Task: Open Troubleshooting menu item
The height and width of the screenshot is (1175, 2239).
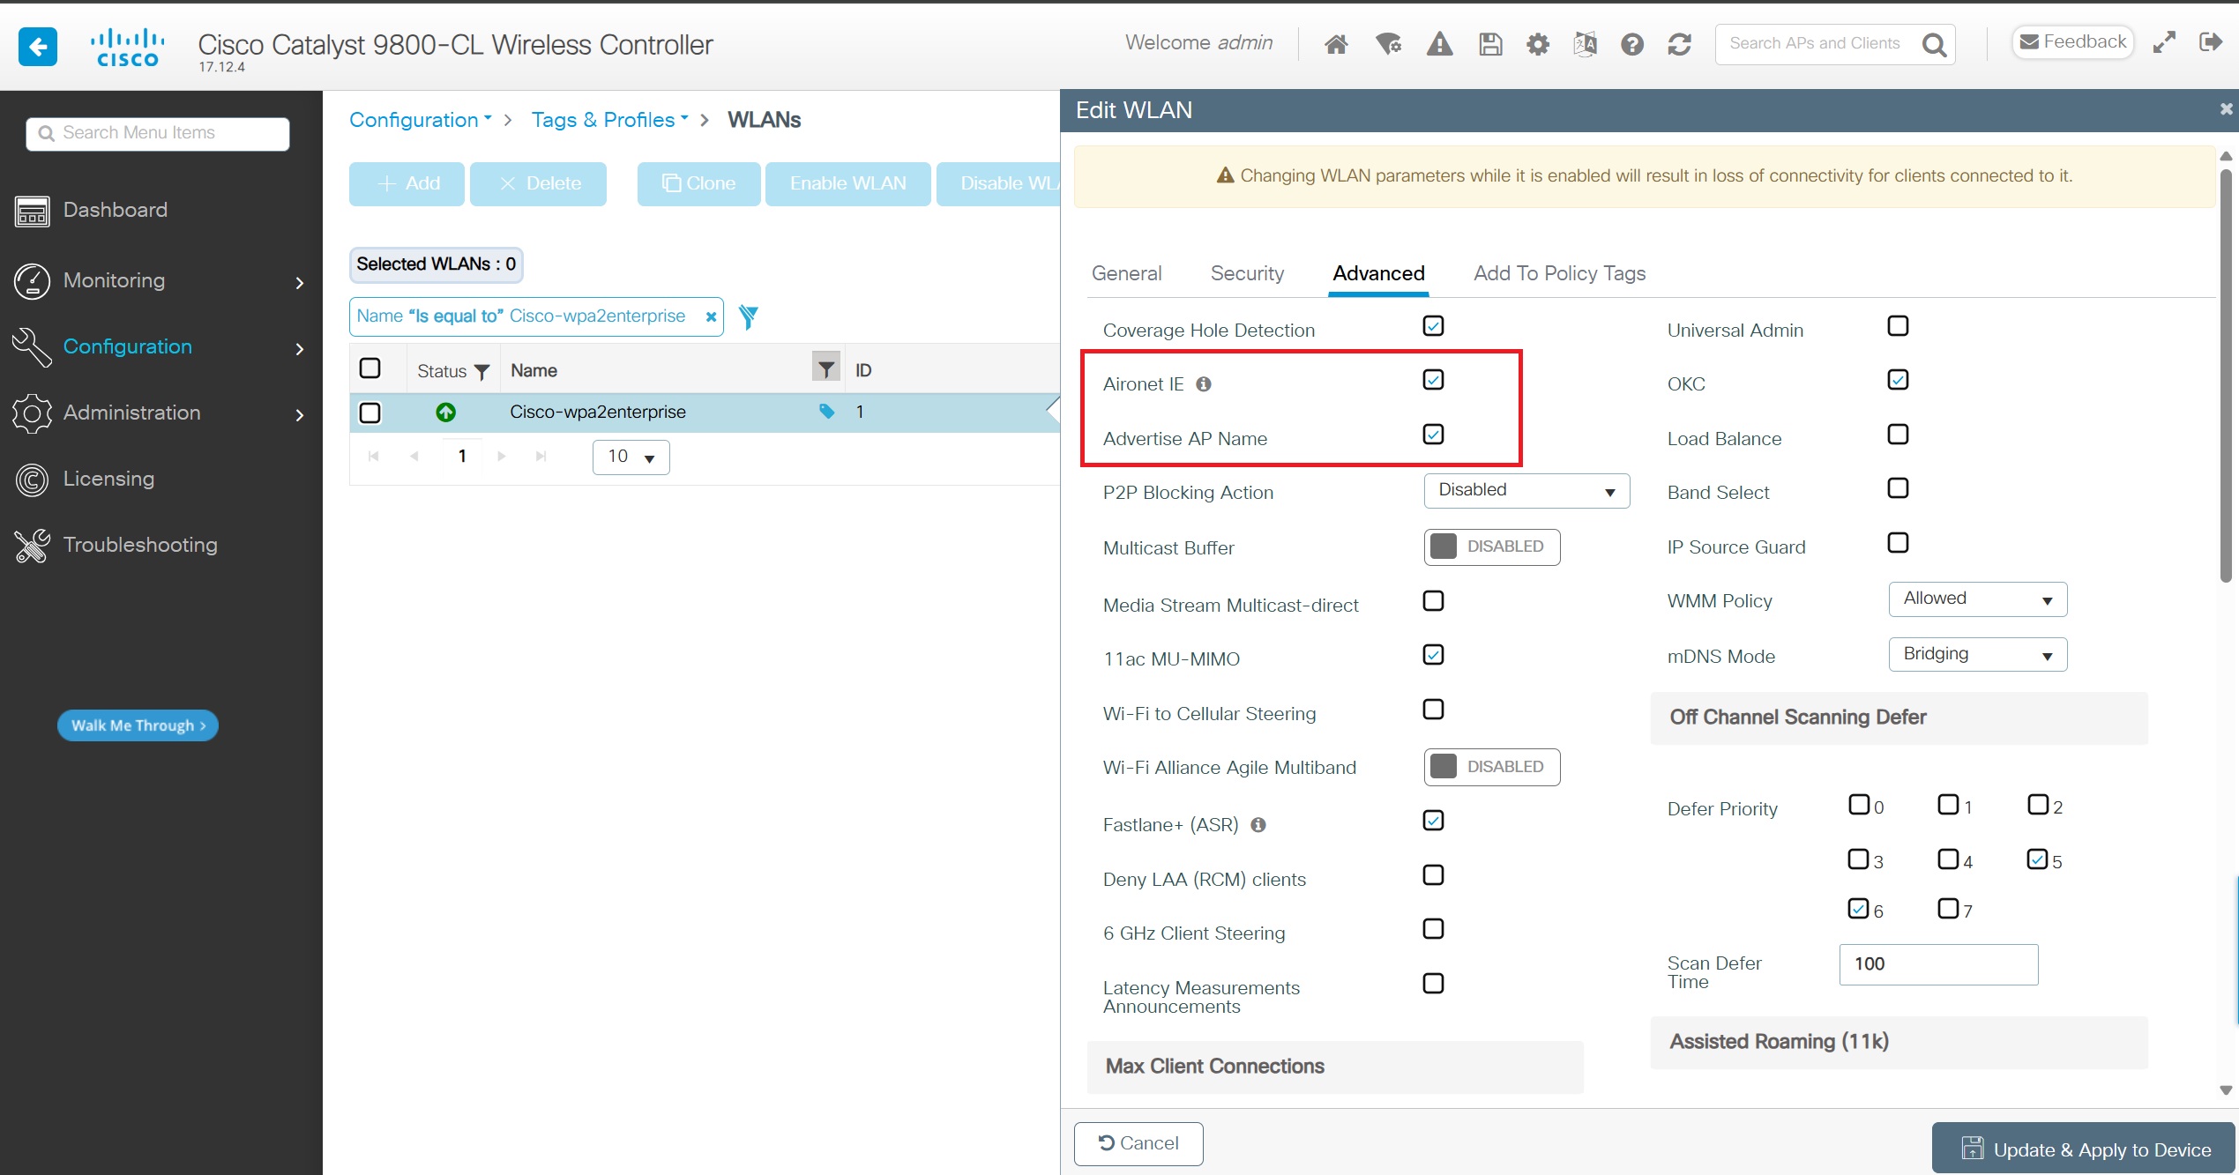Action: pyautogui.click(x=140, y=545)
